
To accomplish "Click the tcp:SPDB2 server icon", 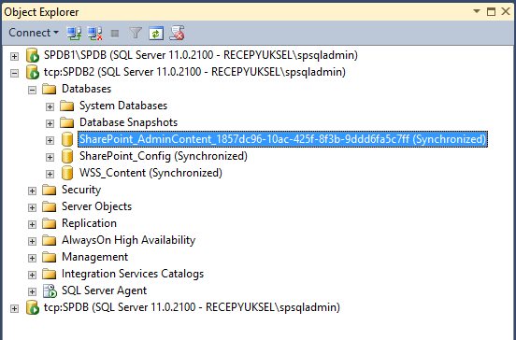I will [33, 72].
